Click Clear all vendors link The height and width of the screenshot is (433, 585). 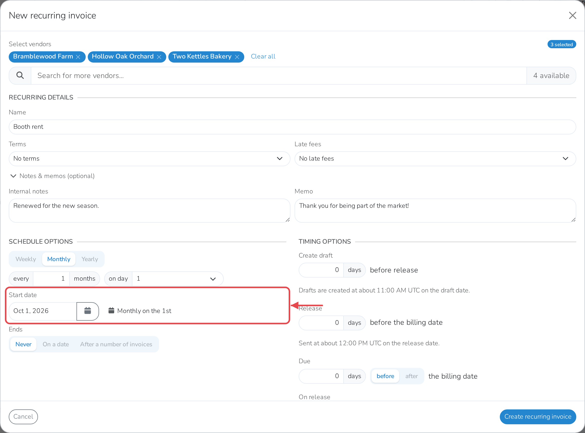click(x=263, y=56)
